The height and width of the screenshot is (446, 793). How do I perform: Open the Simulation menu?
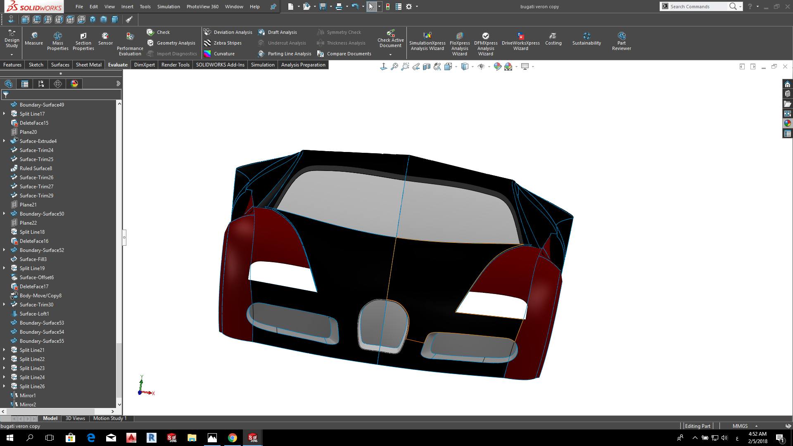pyautogui.click(x=169, y=7)
